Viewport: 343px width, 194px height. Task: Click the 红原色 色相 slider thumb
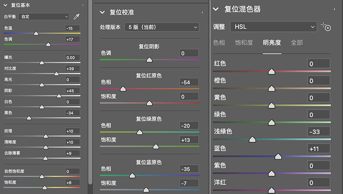[123, 89]
